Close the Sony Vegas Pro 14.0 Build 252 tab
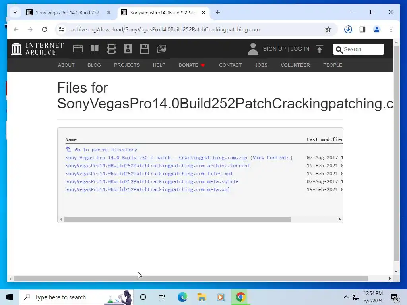Viewport: 407px width, 305px height. point(109,12)
